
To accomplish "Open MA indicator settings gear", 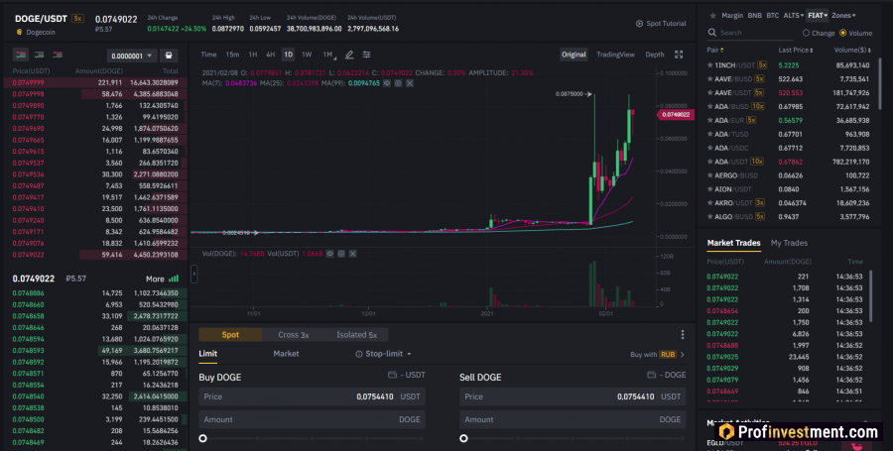I will 398,83.
